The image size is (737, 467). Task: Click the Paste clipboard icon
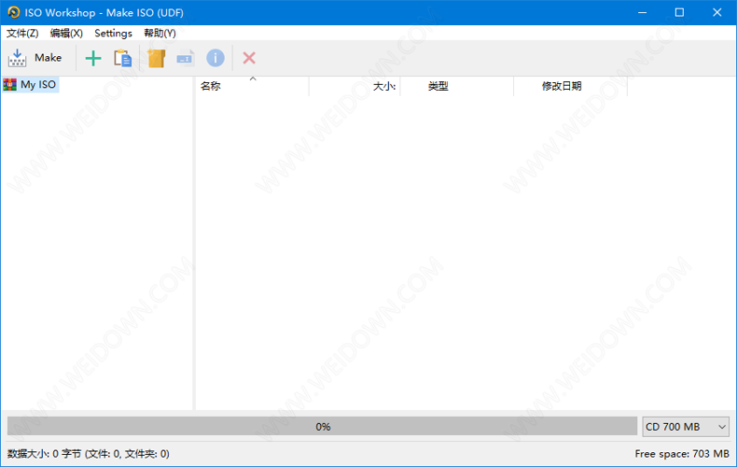pyautogui.click(x=122, y=58)
